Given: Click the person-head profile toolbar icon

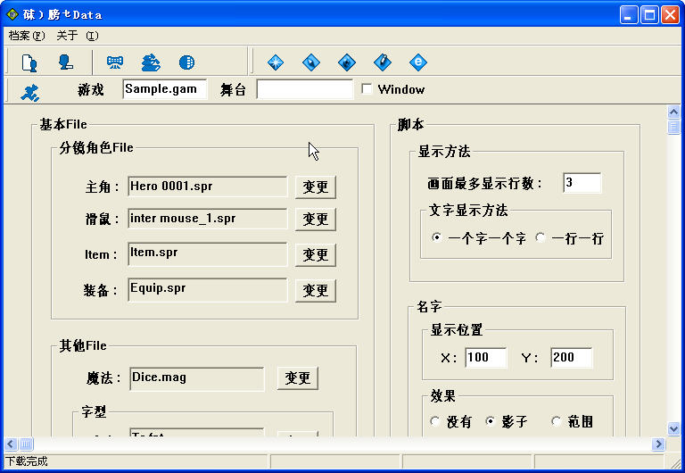Looking at the screenshot, I should [x=65, y=62].
